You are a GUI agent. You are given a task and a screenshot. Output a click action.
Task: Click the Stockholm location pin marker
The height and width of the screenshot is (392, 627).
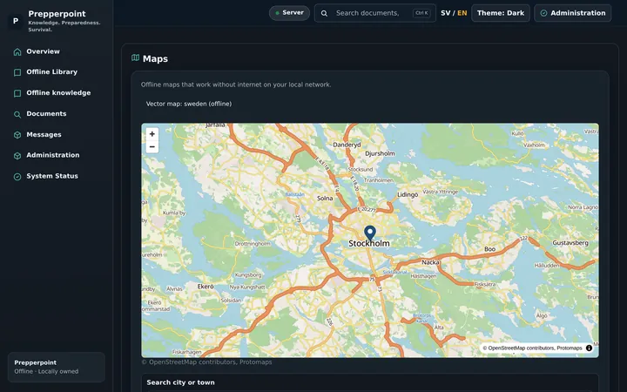click(x=370, y=233)
